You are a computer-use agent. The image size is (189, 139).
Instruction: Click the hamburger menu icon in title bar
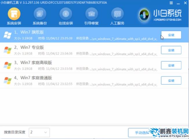tap(171, 3)
